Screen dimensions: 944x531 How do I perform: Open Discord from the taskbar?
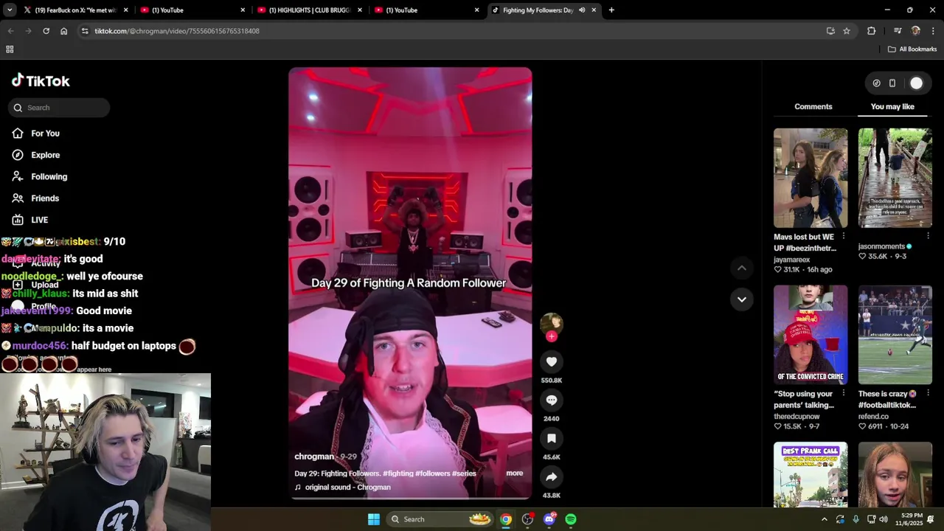tap(549, 519)
